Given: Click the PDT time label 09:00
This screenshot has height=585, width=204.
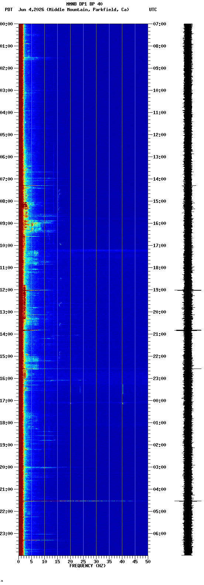Looking at the screenshot, I should pyautogui.click(x=6, y=223).
